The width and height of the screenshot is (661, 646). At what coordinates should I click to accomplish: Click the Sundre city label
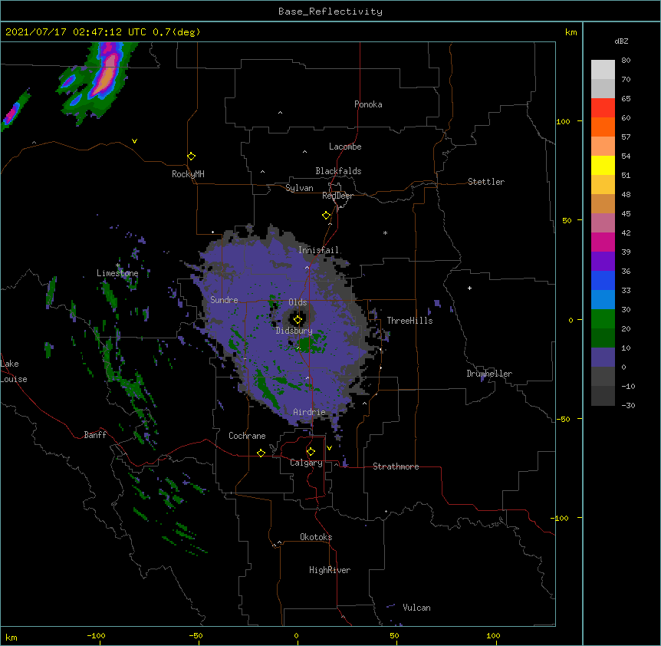click(x=224, y=300)
